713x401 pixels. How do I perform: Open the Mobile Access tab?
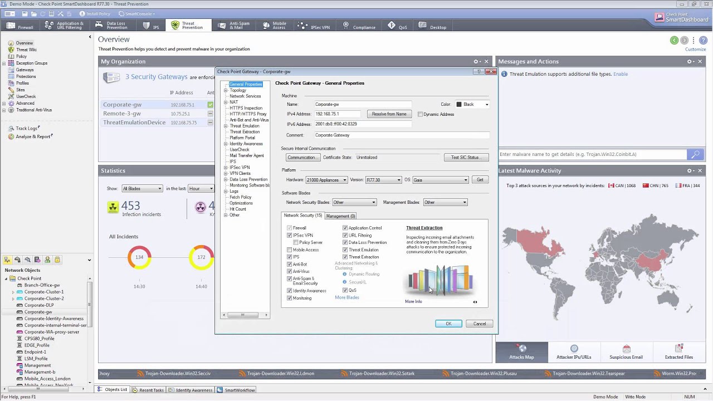[x=274, y=26]
